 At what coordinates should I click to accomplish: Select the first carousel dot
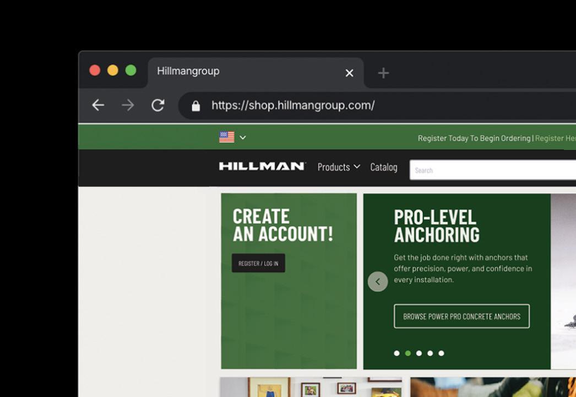(x=396, y=353)
